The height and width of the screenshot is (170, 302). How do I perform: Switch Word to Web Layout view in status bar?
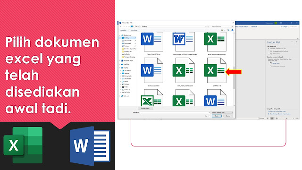point(277,119)
